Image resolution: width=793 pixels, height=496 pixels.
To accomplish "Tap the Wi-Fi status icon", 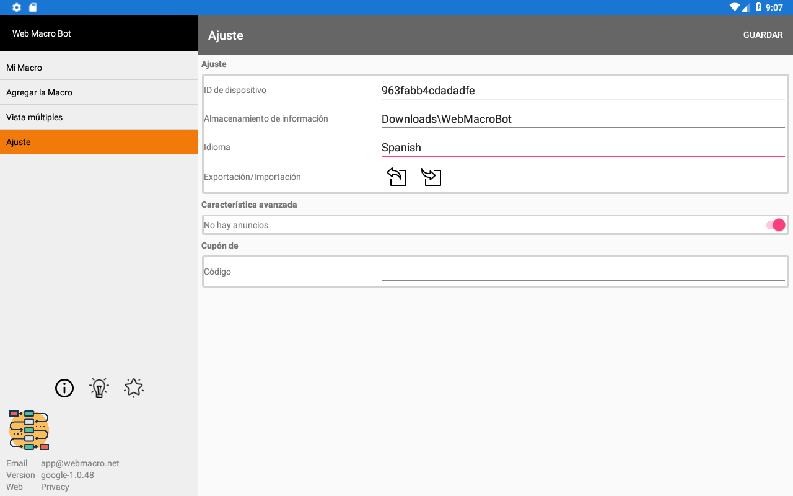I will (735, 7).
